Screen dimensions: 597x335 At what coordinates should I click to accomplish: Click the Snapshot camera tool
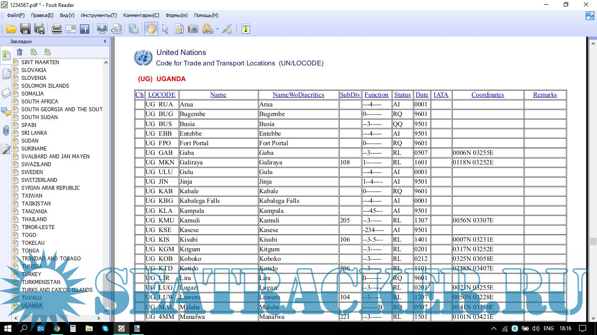coord(193,29)
